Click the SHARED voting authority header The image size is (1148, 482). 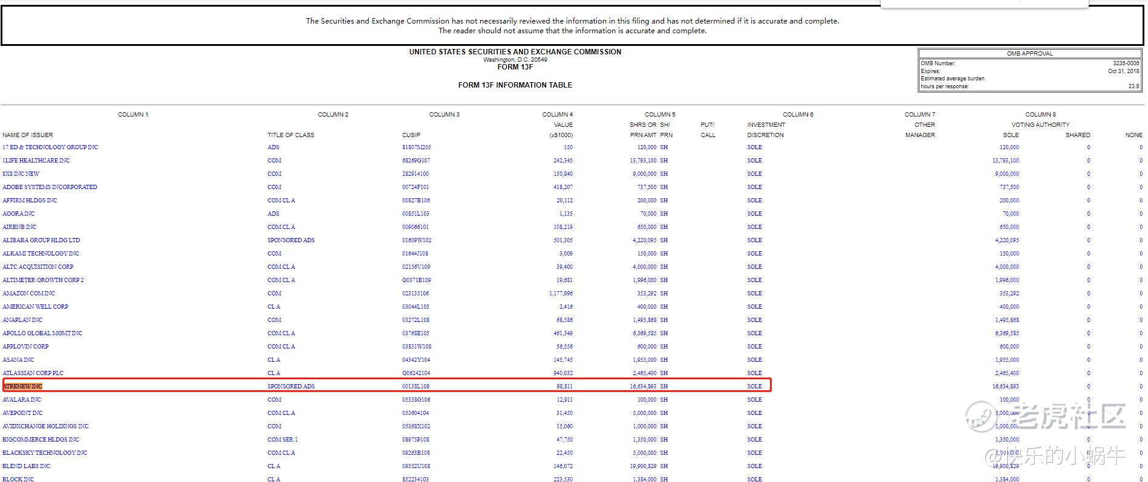(x=1078, y=135)
